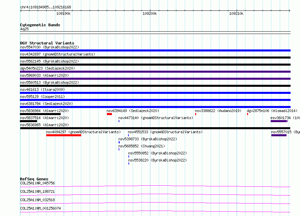
Task: Click the Cytogenetic Bands track title
Action: pos(40,25)
